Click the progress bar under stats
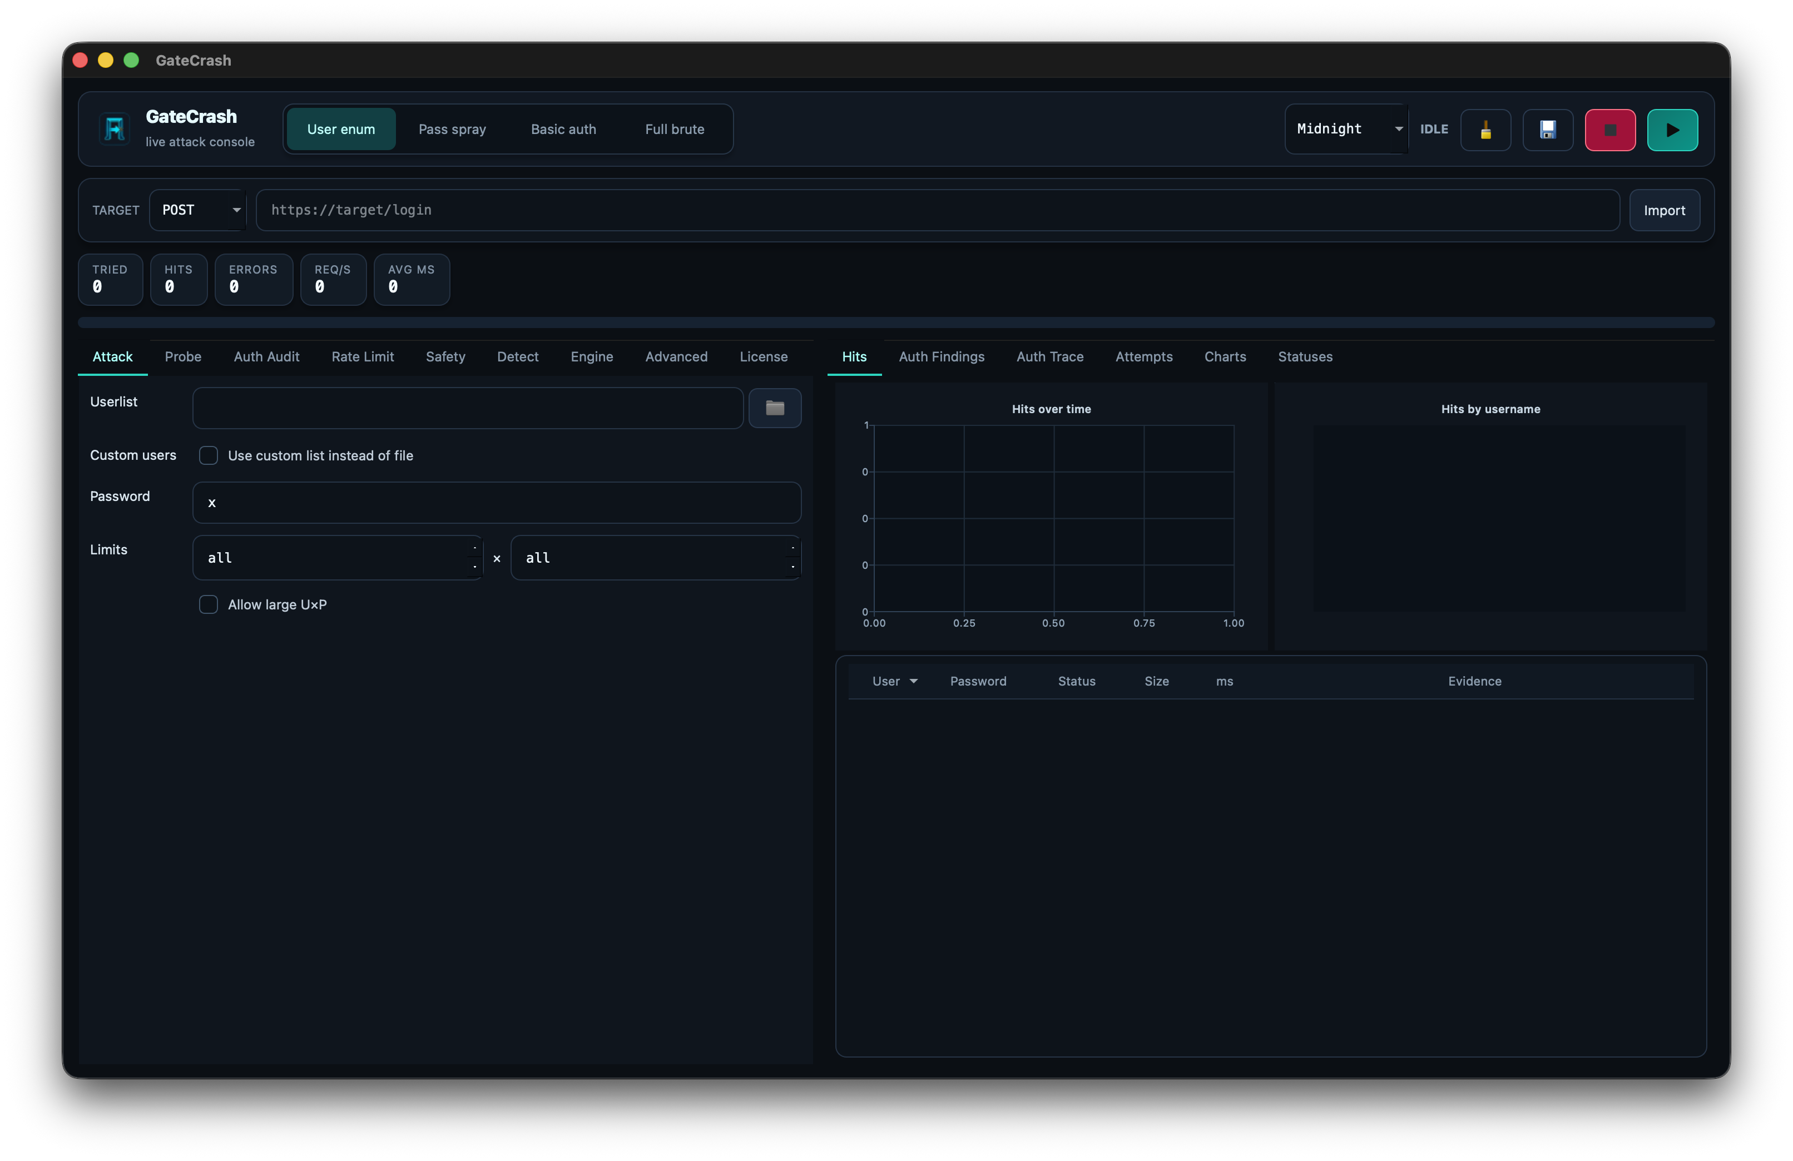 click(896, 322)
